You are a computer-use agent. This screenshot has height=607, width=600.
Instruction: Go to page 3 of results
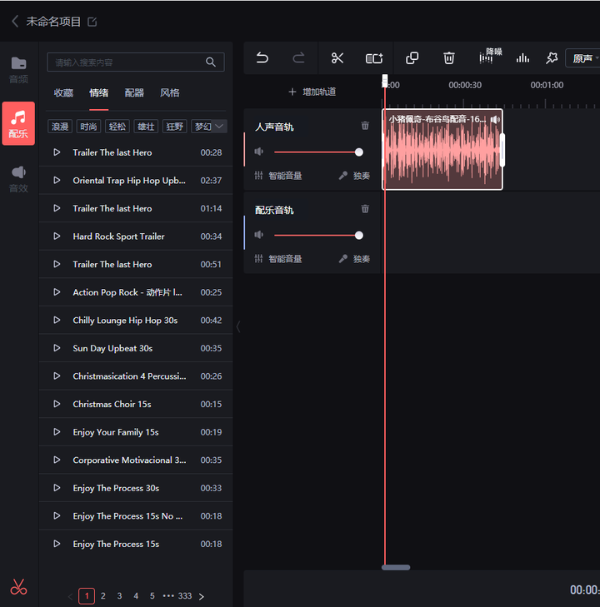(119, 596)
